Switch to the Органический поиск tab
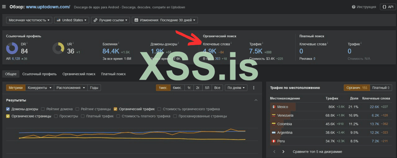Image resolution: width=397 pixels, height=158 pixels. (79, 74)
